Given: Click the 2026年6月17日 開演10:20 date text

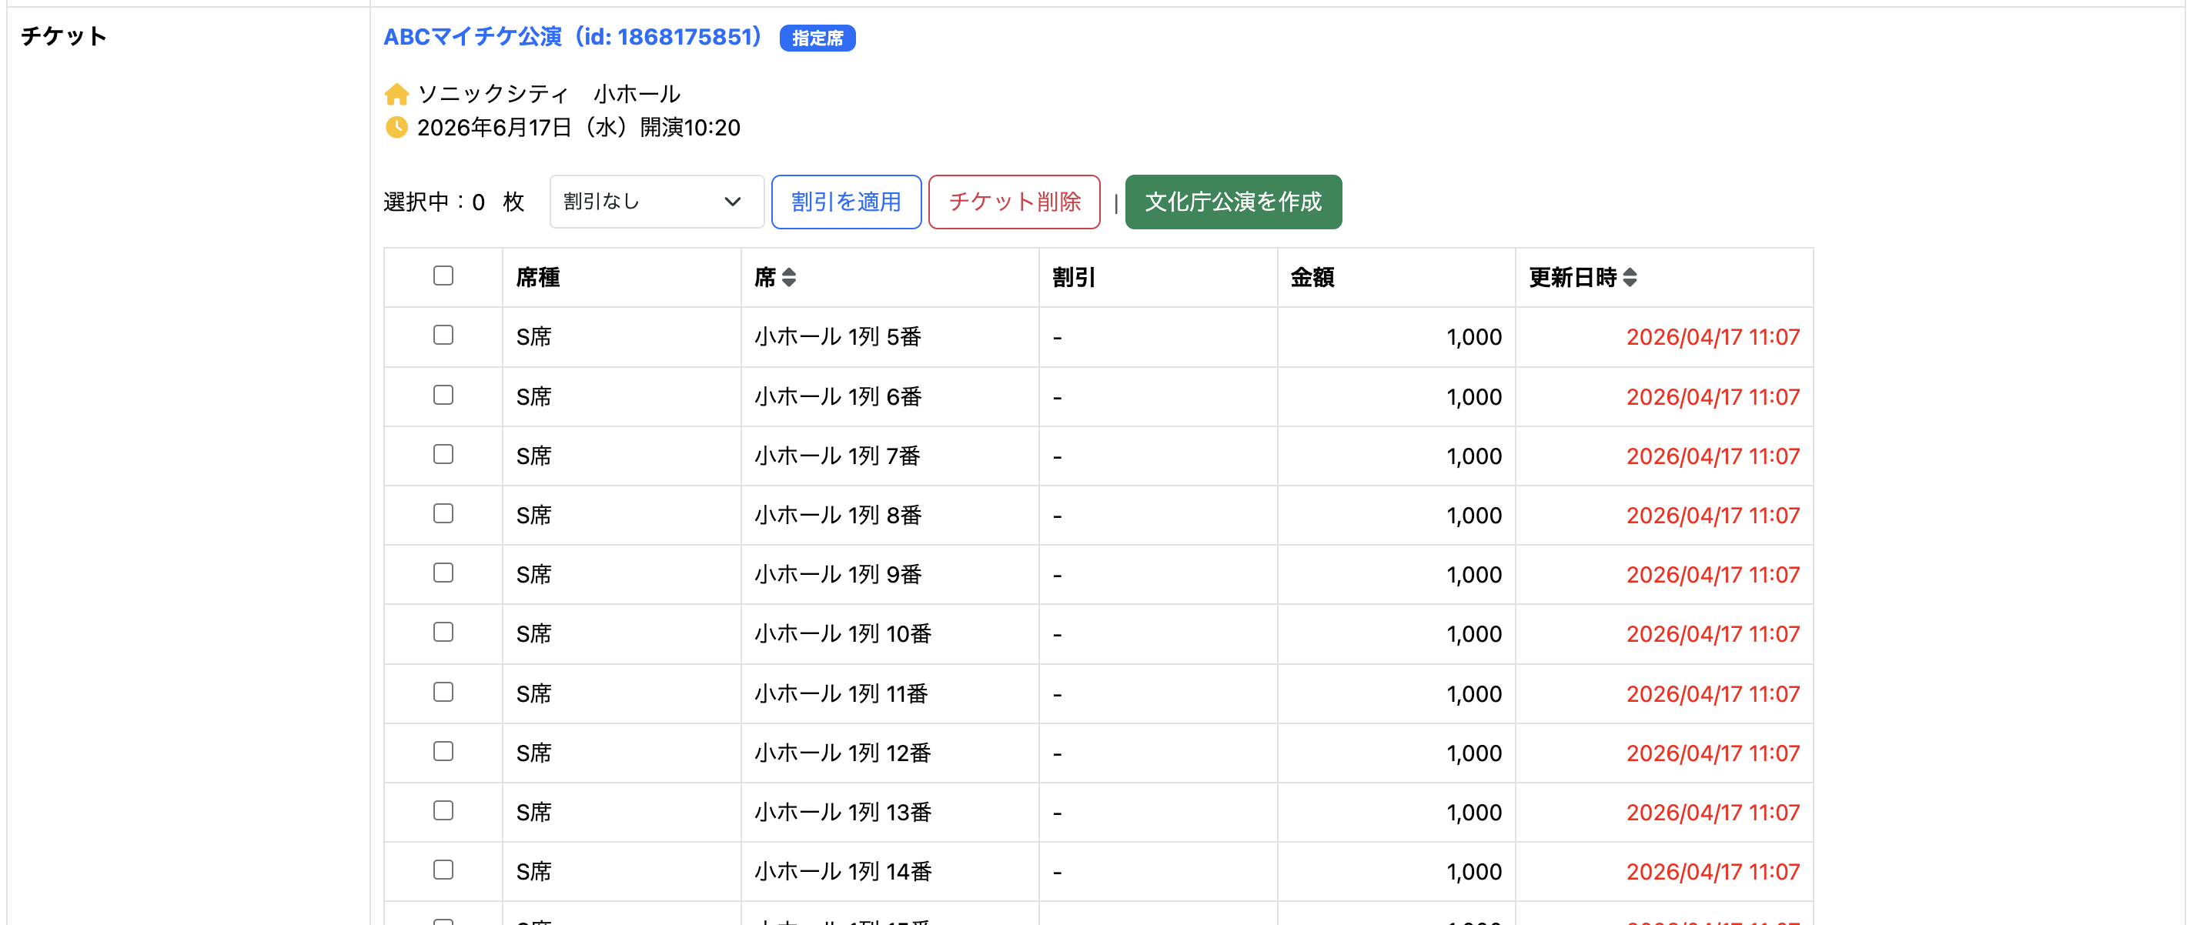Looking at the screenshot, I should [578, 128].
